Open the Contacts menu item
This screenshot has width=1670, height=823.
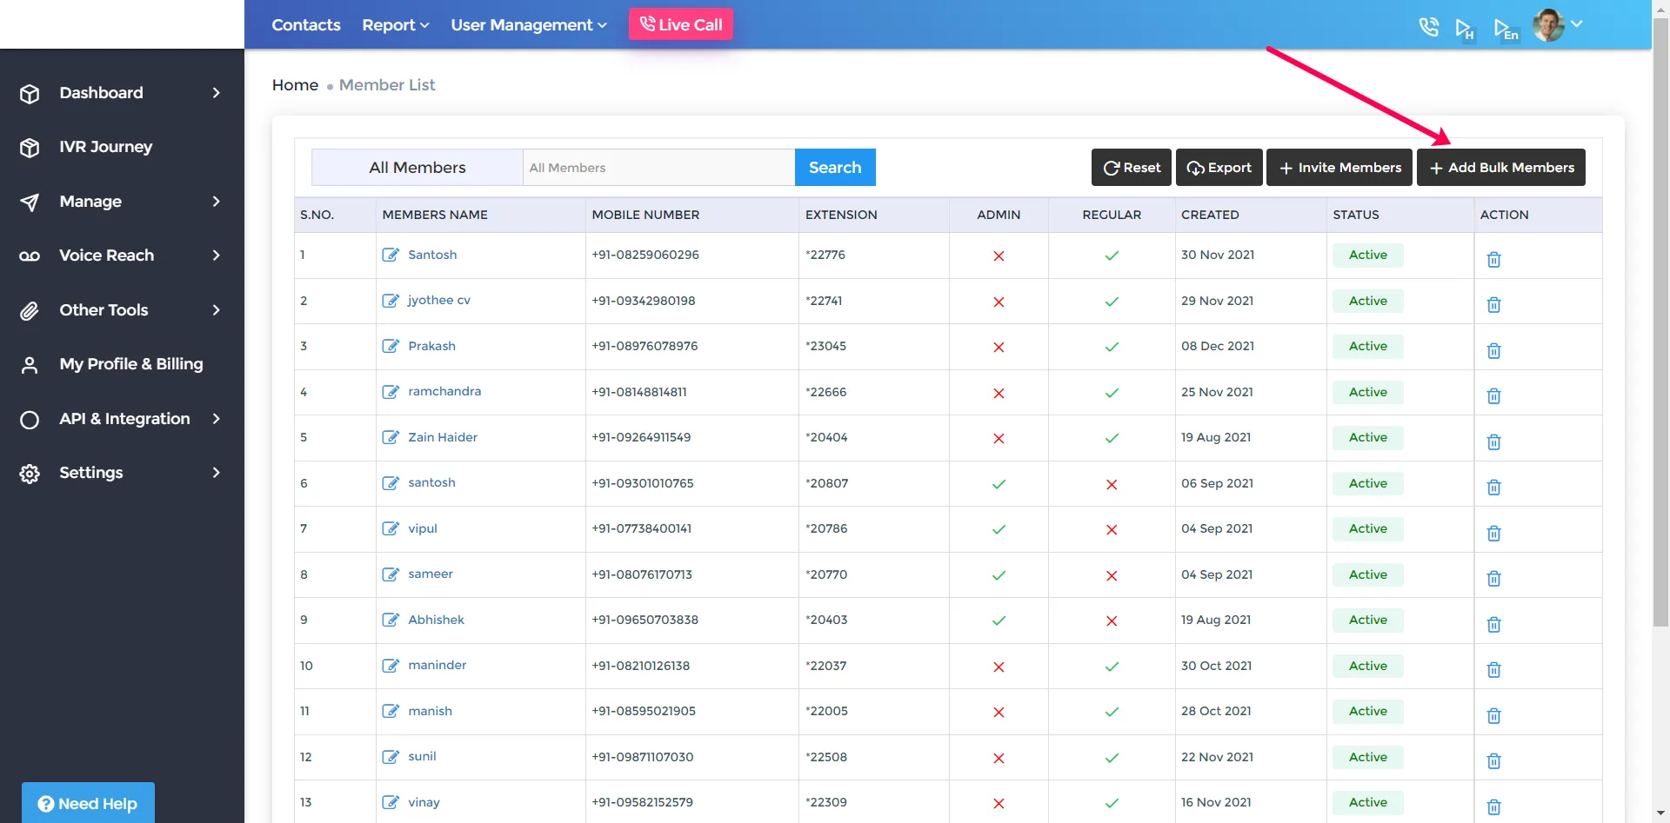(306, 25)
